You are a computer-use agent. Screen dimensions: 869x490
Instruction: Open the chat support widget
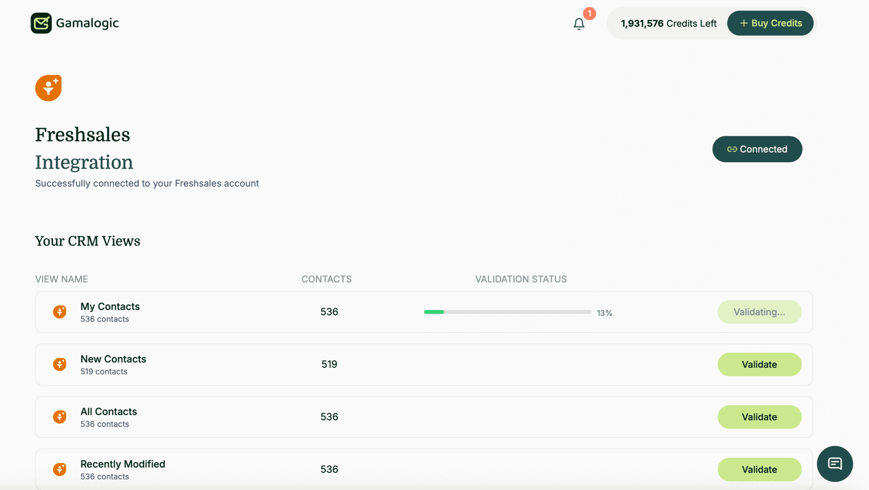click(x=835, y=464)
